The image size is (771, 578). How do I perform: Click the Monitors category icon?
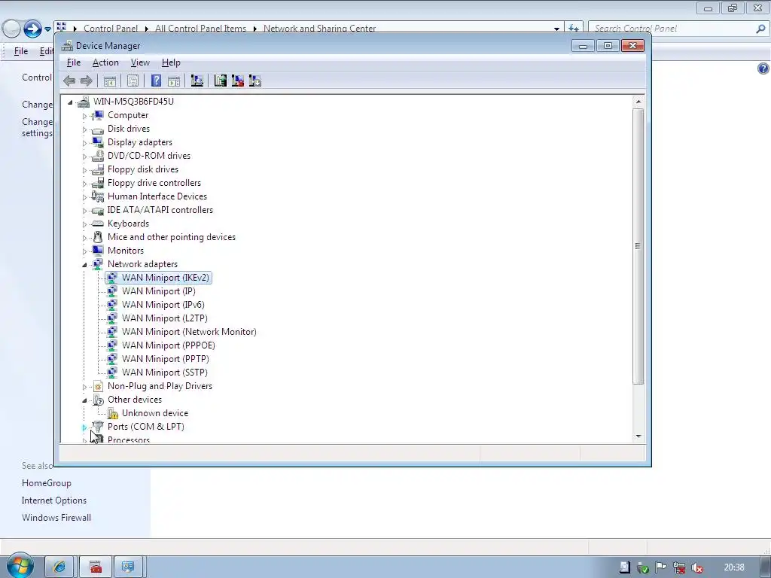[98, 250]
